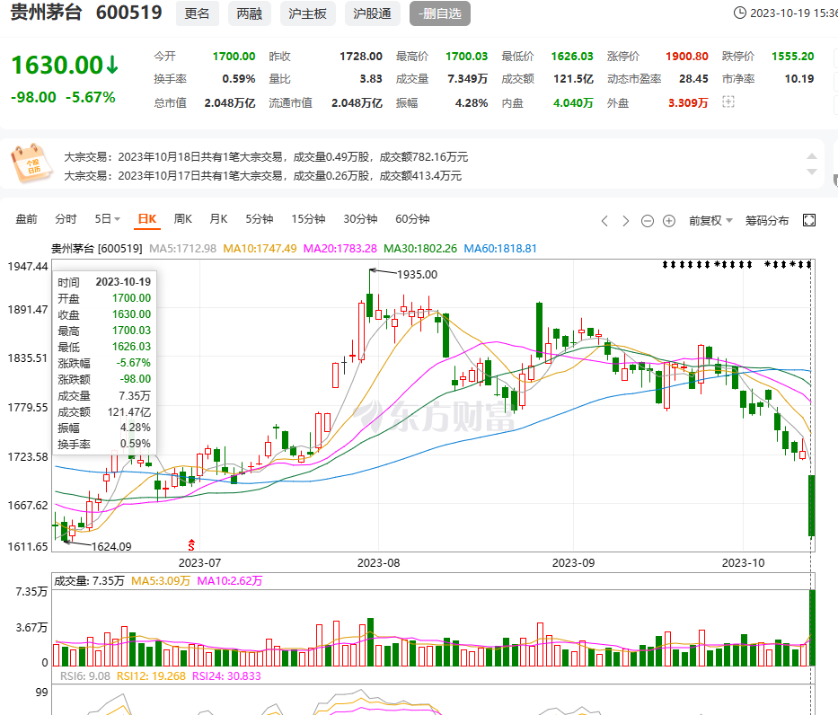Viewport: 838px width, 715px height.
Task: Click the 沪主板 tag button
Action: [x=308, y=13]
